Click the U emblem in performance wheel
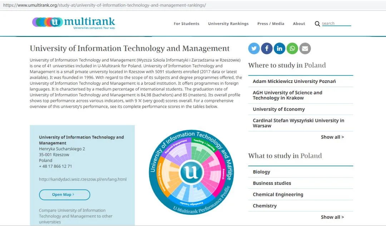This screenshot has height=226, width=386. tap(191, 172)
